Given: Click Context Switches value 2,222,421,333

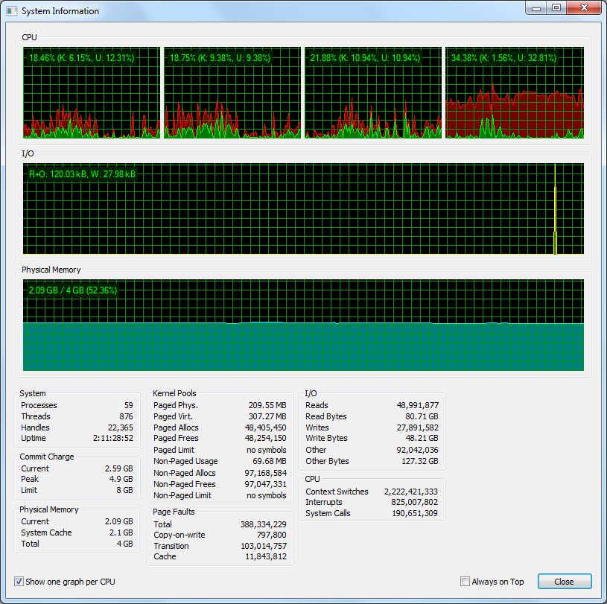Looking at the screenshot, I should 411,492.
